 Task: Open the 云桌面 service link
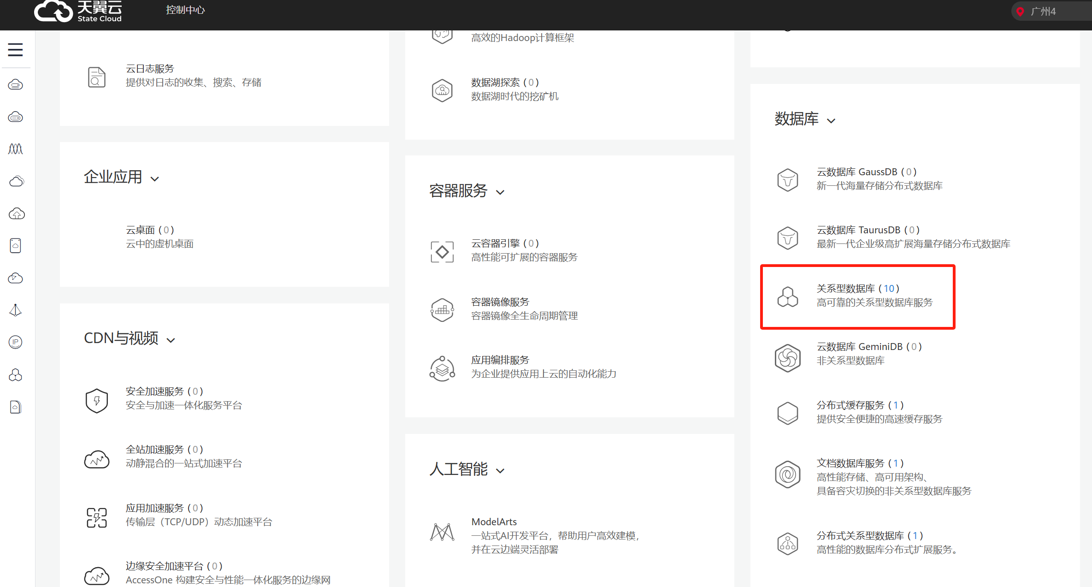[150, 230]
